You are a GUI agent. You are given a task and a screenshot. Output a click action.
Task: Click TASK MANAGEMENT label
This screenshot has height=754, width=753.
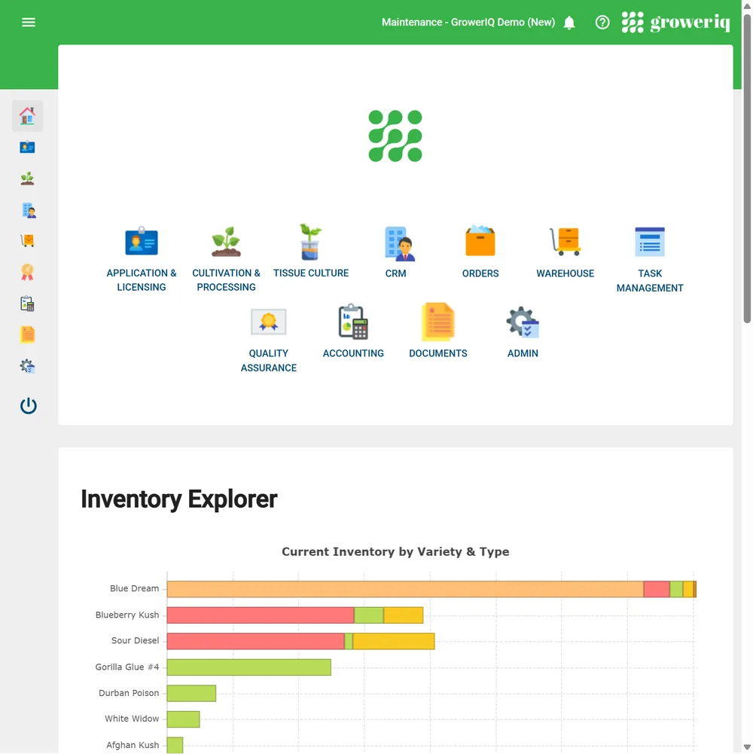click(650, 281)
